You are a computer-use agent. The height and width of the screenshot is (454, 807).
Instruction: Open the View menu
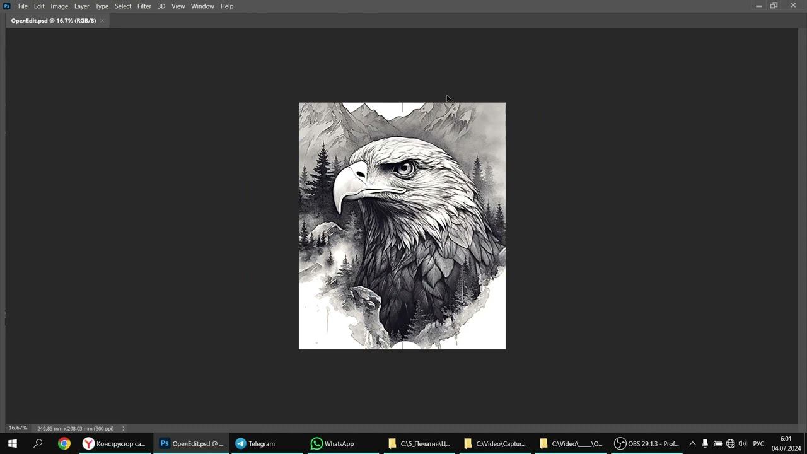coord(178,6)
